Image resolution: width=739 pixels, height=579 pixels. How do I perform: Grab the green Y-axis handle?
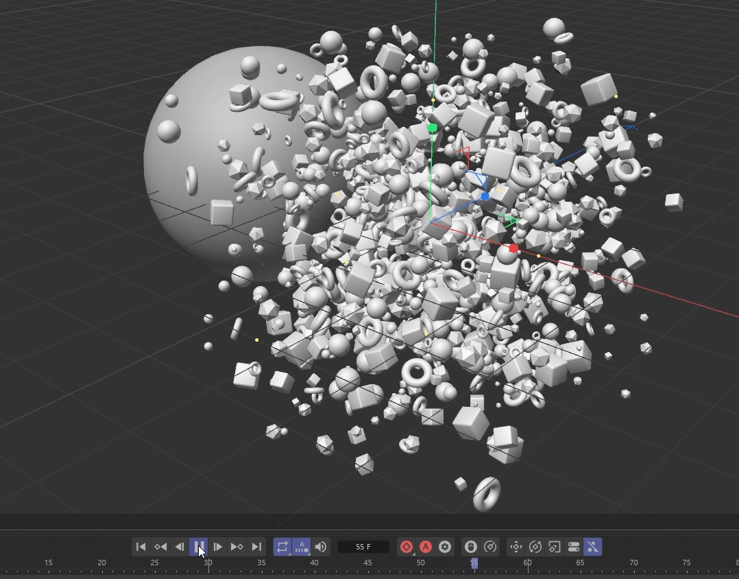[432, 128]
